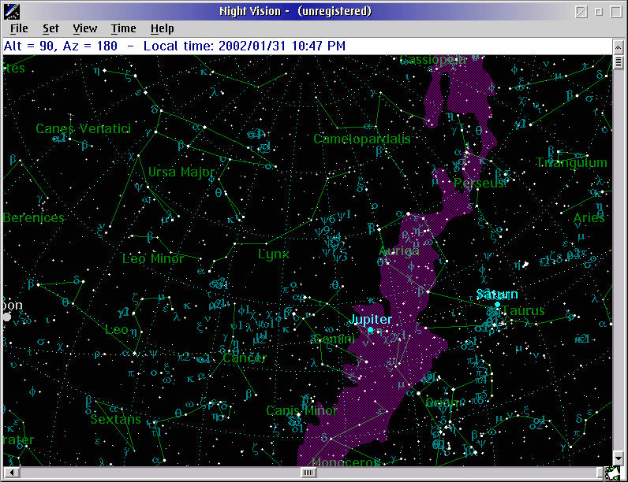Click the Alt/Az local time status line

pyautogui.click(x=175, y=46)
